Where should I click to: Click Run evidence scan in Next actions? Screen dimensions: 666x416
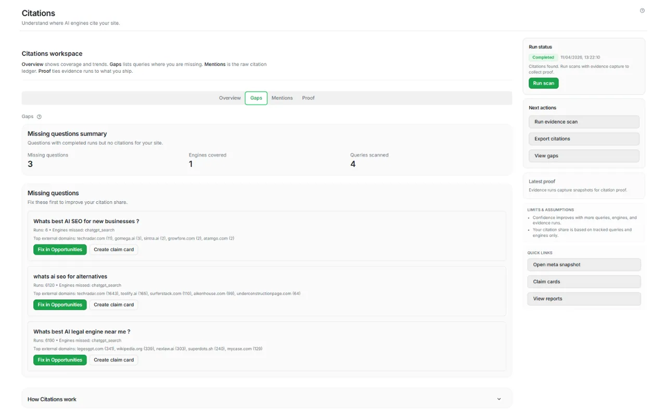coord(584,122)
